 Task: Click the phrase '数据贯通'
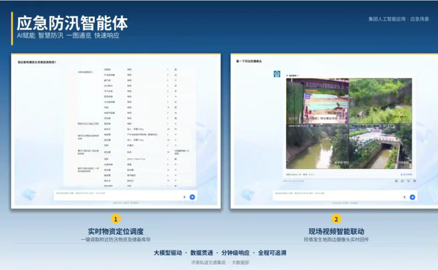point(202,253)
